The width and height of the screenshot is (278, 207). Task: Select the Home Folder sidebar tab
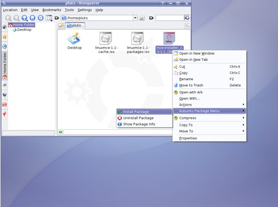click(x=4, y=65)
